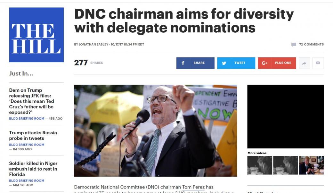Open the forward arrow share icon
Image resolution: width=333 pixels, height=193 pixels.
click(304, 63)
